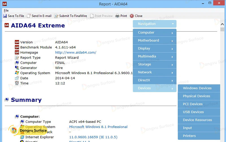226x142 pixels.
Task: Expand the Display navigation submenu
Action: (155, 48)
